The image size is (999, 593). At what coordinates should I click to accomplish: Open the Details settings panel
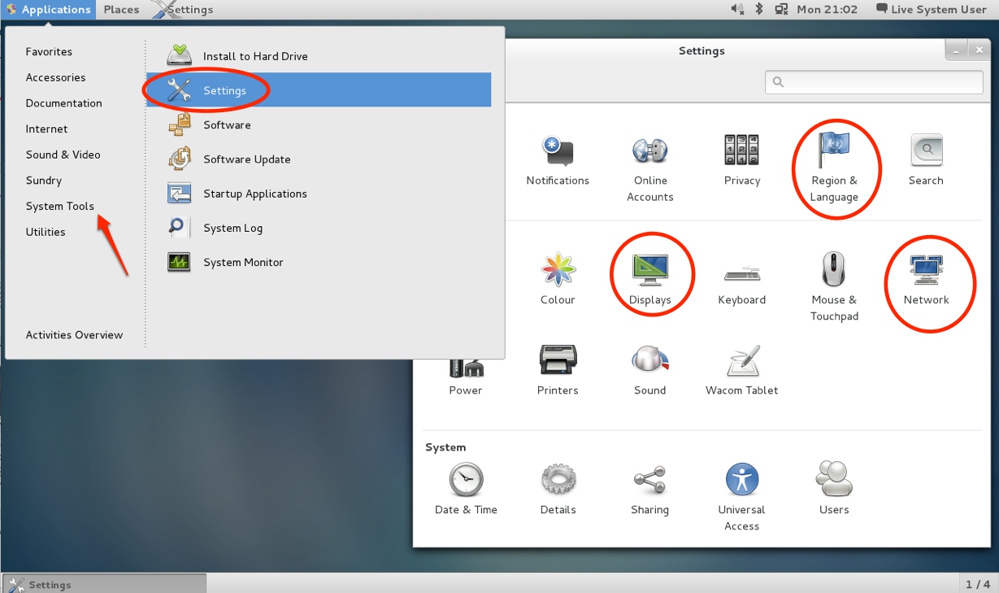tap(558, 490)
